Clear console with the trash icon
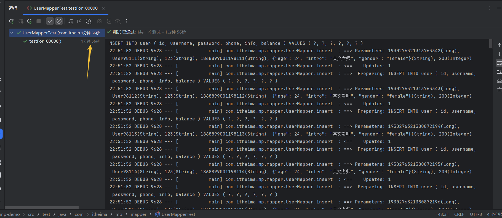Screen dimensions: 502x218 [x=499, y=90]
